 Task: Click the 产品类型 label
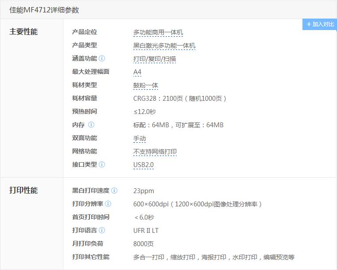click(x=85, y=45)
